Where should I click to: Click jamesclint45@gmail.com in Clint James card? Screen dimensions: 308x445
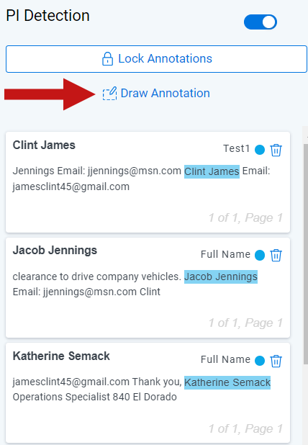point(71,186)
